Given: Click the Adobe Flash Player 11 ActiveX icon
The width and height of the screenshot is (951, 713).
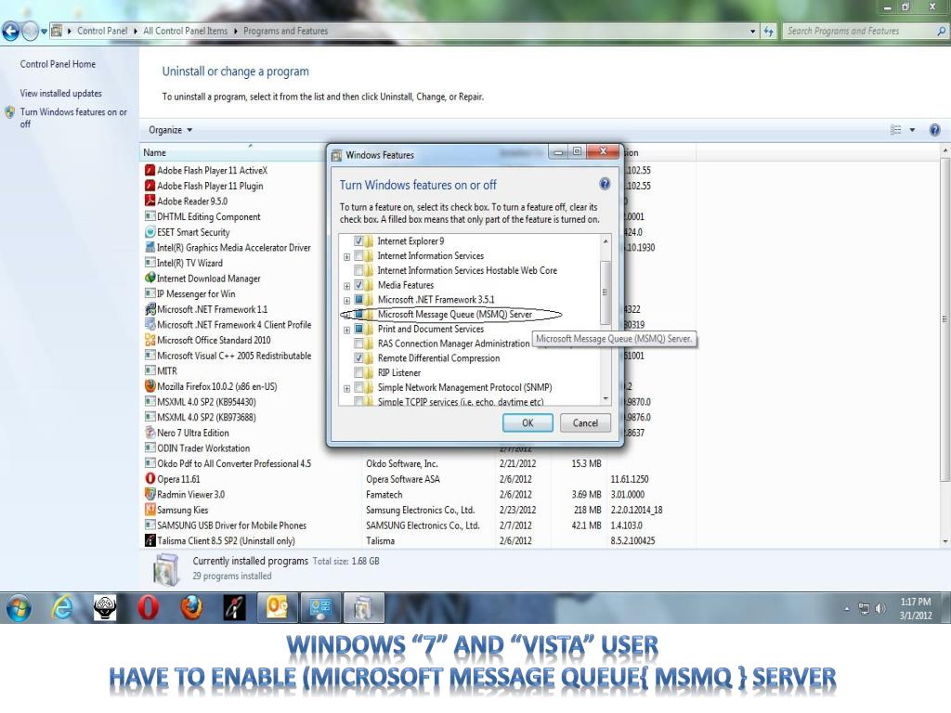Looking at the screenshot, I should [150, 171].
